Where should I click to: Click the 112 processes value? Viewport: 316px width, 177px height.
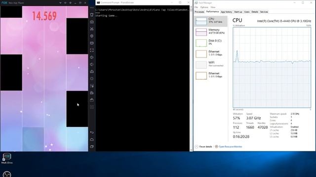point(236,127)
